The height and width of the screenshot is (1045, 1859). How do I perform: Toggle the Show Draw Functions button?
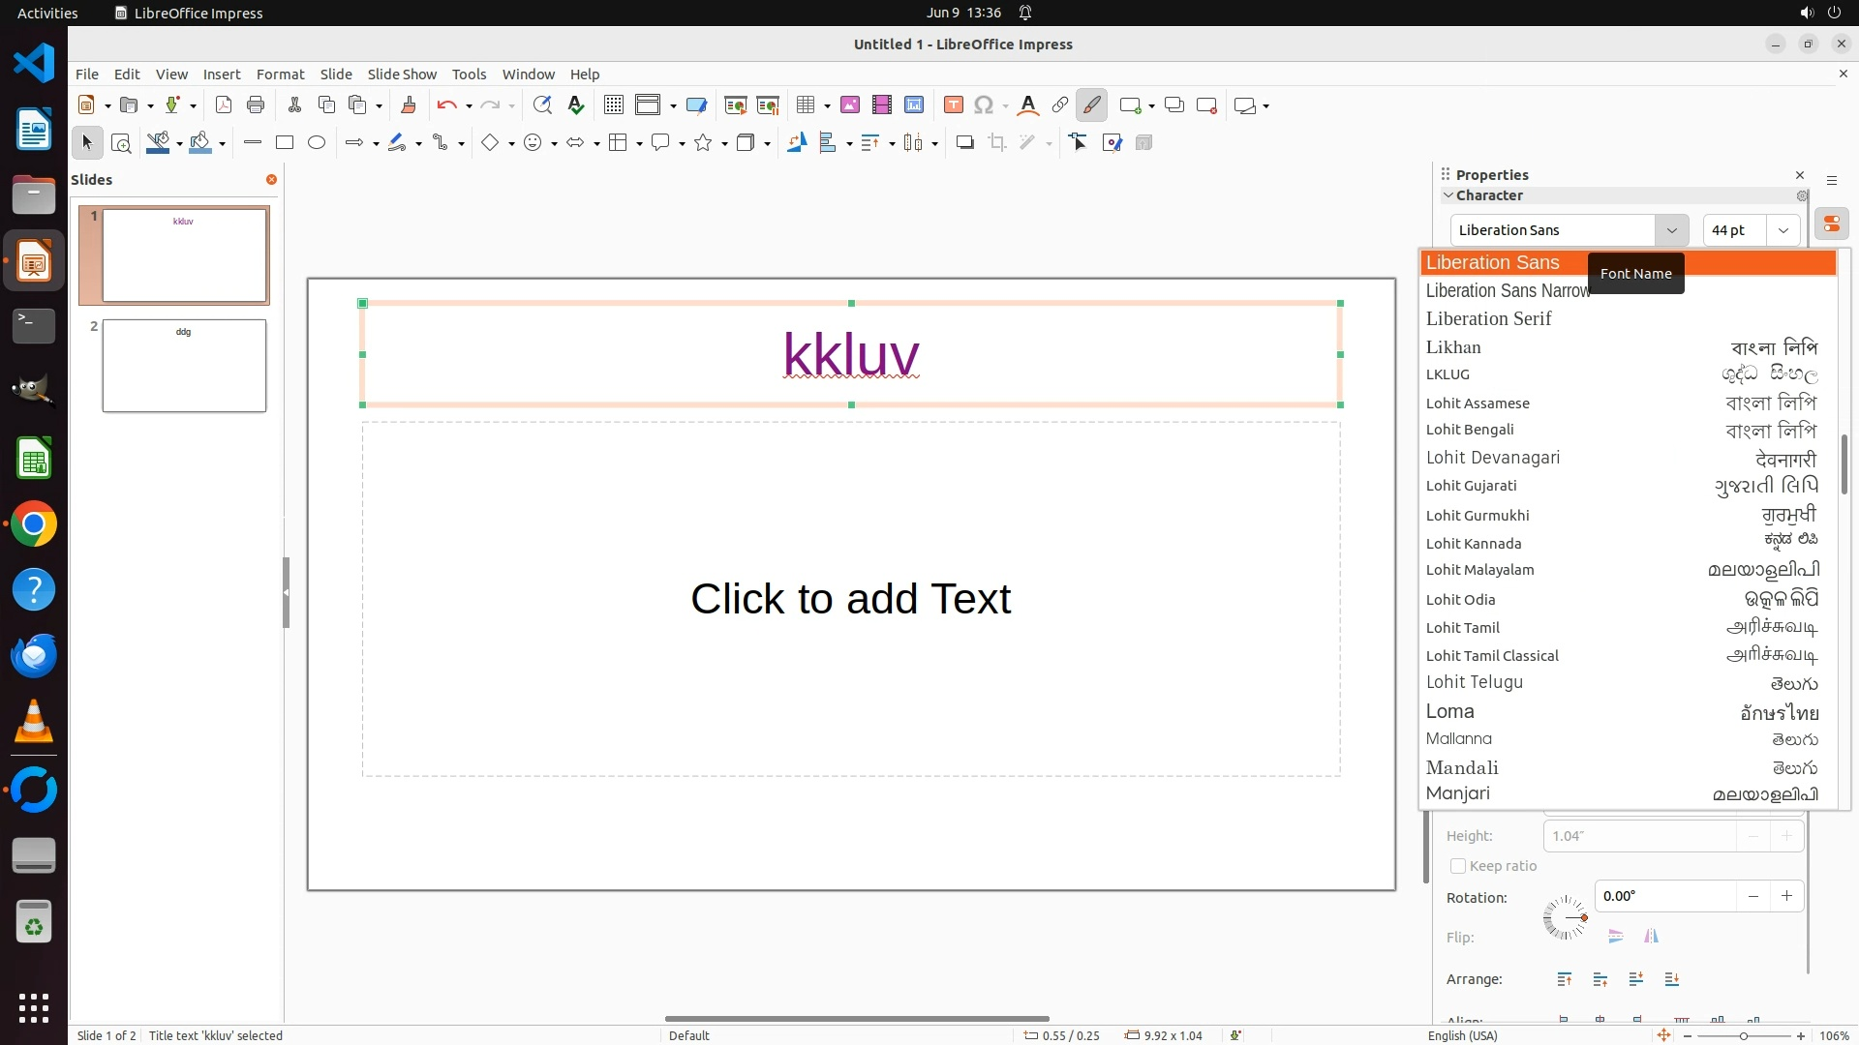(1091, 105)
